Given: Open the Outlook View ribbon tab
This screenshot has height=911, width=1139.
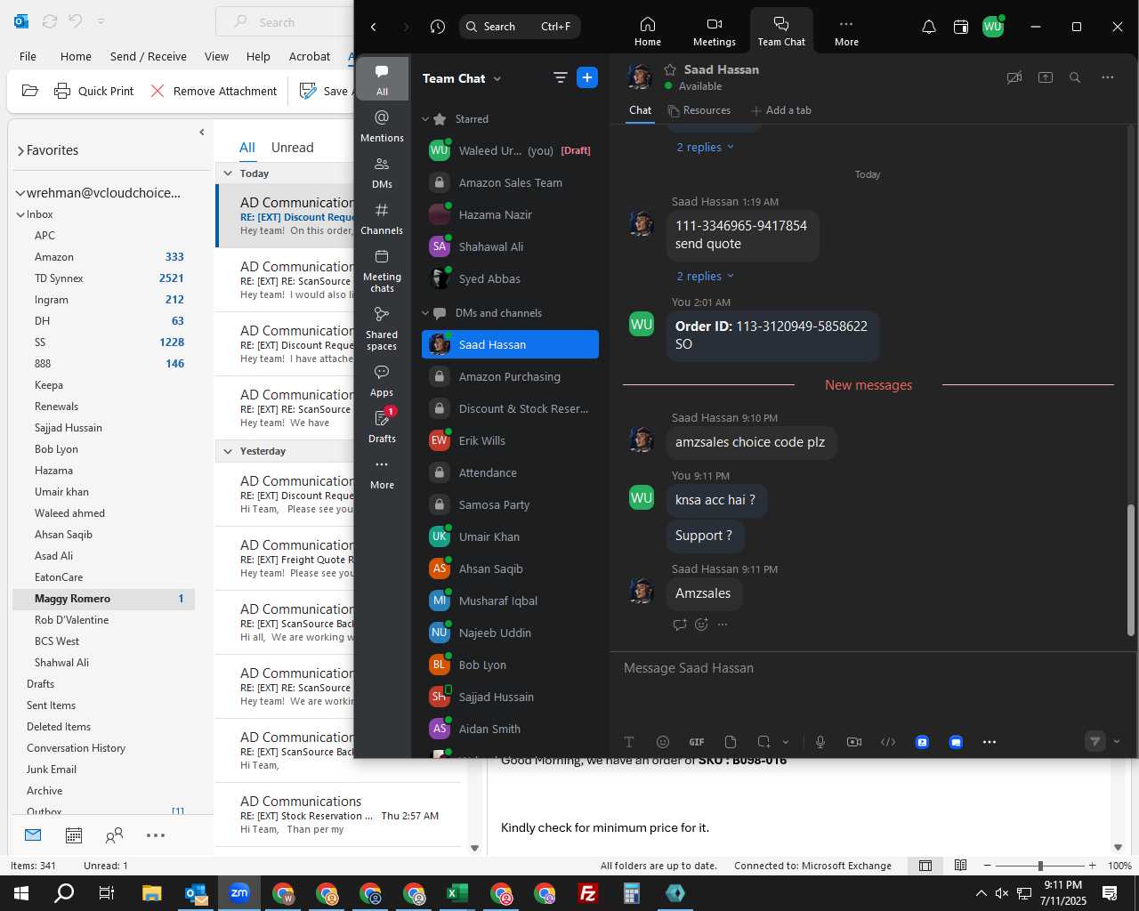Looking at the screenshot, I should click(x=216, y=56).
